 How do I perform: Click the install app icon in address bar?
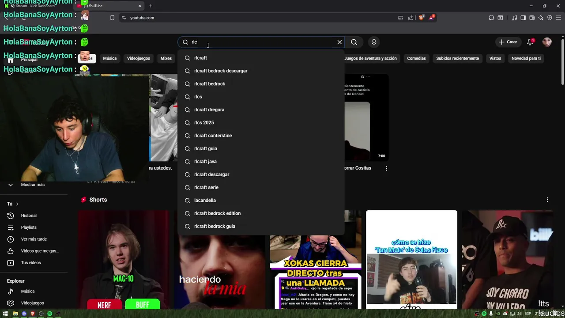tap(400, 18)
